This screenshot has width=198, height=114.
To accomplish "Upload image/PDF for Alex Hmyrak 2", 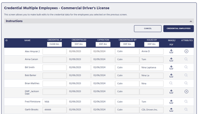I will click(x=171, y=51).
